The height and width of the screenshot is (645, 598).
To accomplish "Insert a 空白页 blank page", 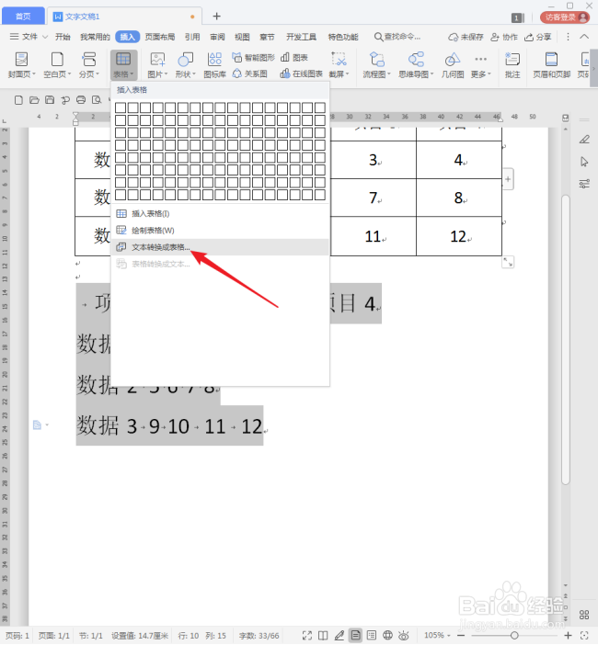I will point(57,64).
